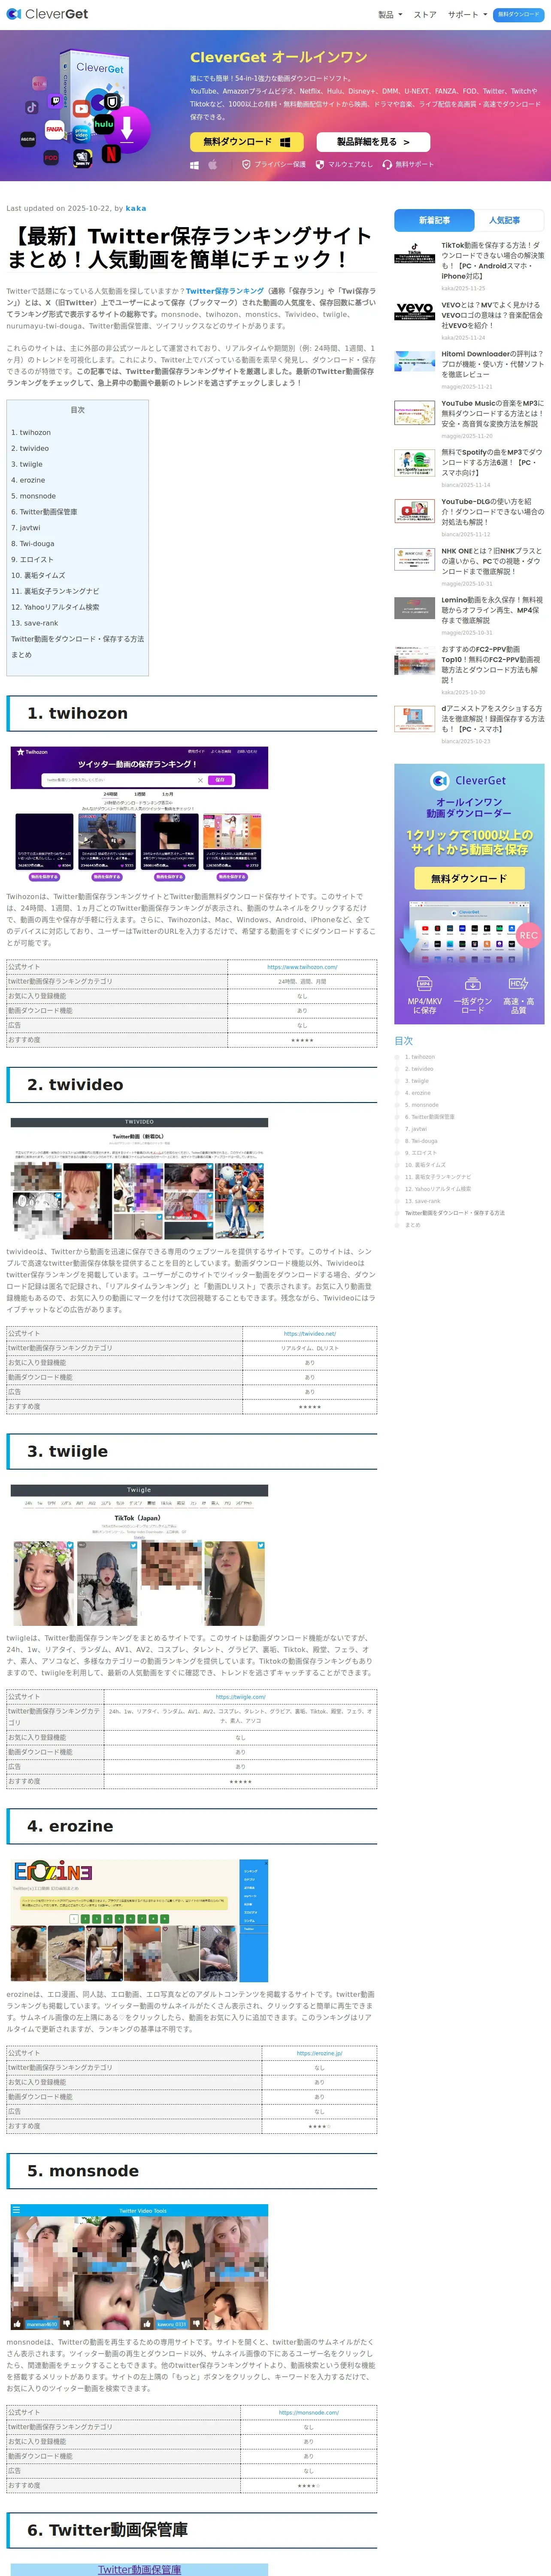551x2576 pixels.
Task: Jump to 12. Yahooリアルタイム検索 in 目次 box
Action: click(55, 607)
